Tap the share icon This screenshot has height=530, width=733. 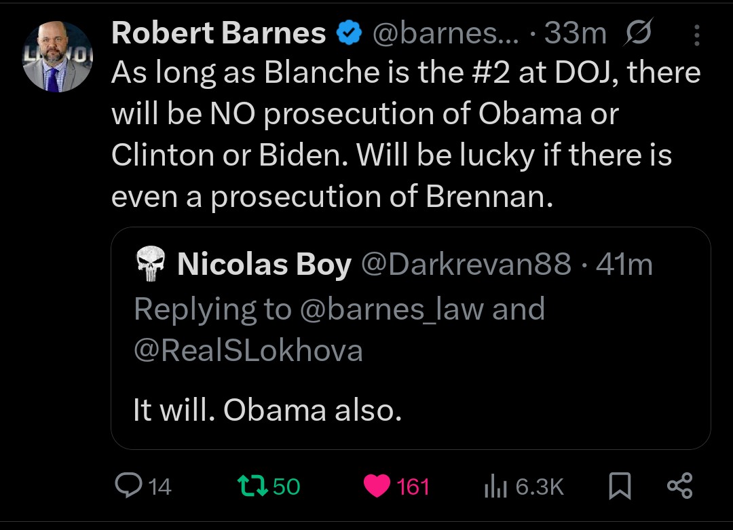[679, 485]
